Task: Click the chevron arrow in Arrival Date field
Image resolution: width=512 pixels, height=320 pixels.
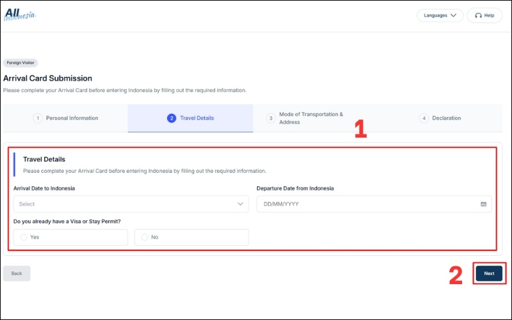Action: click(x=241, y=204)
